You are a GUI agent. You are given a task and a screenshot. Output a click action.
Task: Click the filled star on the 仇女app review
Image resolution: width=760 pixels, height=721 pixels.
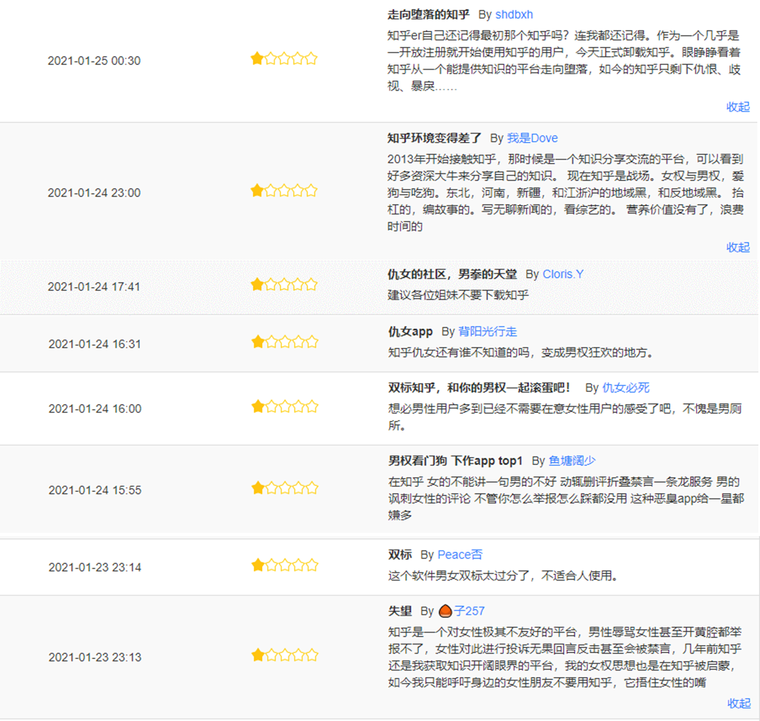(x=257, y=341)
